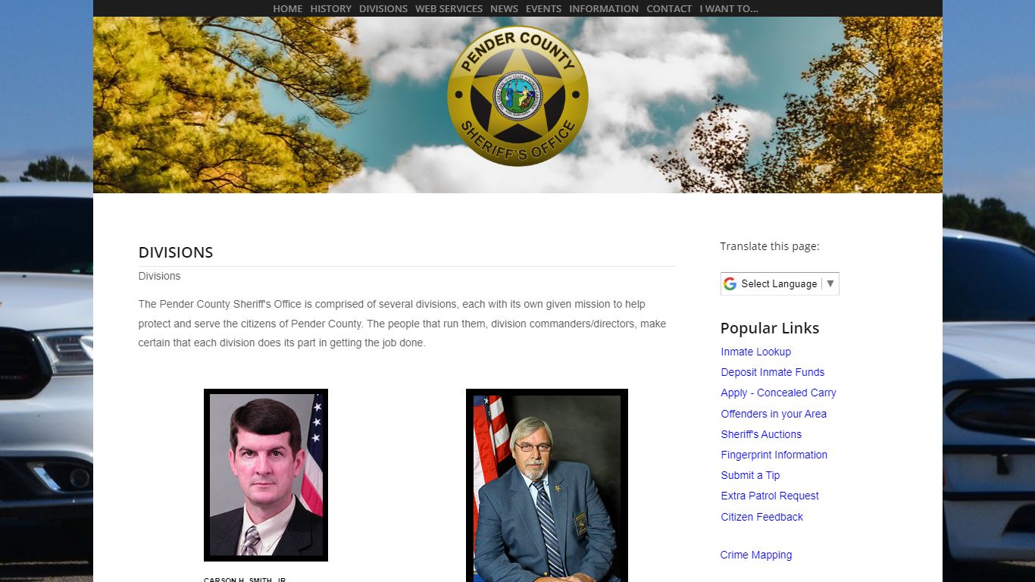Open WEB SERVICES in the navigation
Viewport: 1035px width, 582px height.
(449, 8)
